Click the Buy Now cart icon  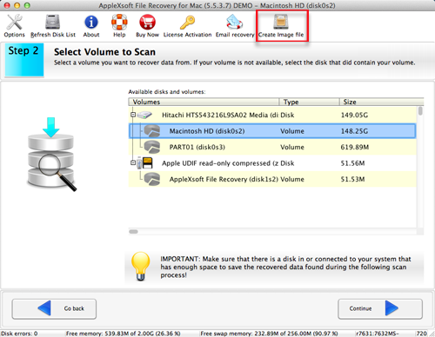[147, 22]
